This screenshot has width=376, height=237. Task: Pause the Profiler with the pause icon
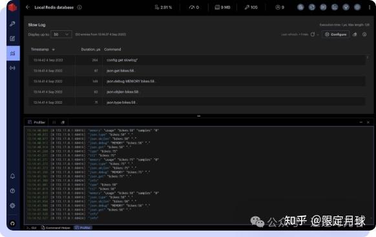54,122
